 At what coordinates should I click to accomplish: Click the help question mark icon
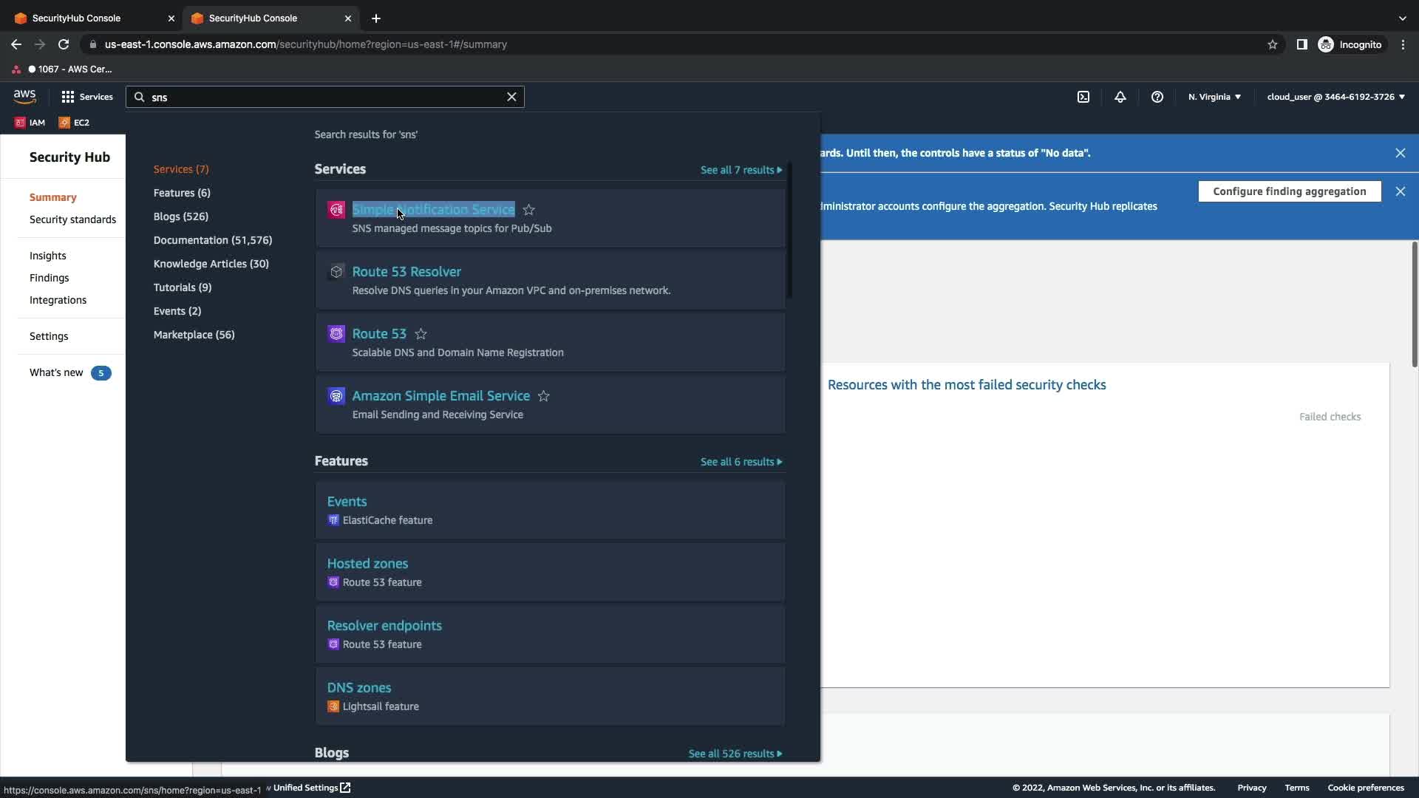pyautogui.click(x=1157, y=97)
